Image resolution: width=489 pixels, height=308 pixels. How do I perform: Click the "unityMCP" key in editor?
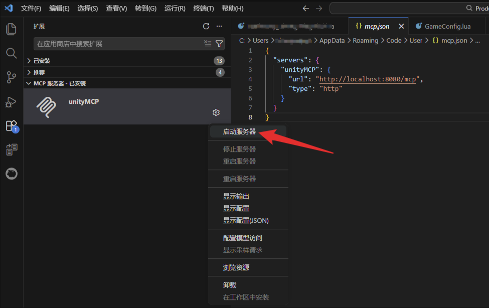(300, 70)
